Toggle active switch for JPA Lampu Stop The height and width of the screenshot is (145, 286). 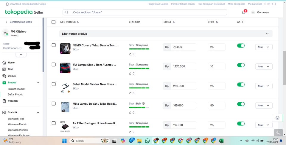point(241,65)
